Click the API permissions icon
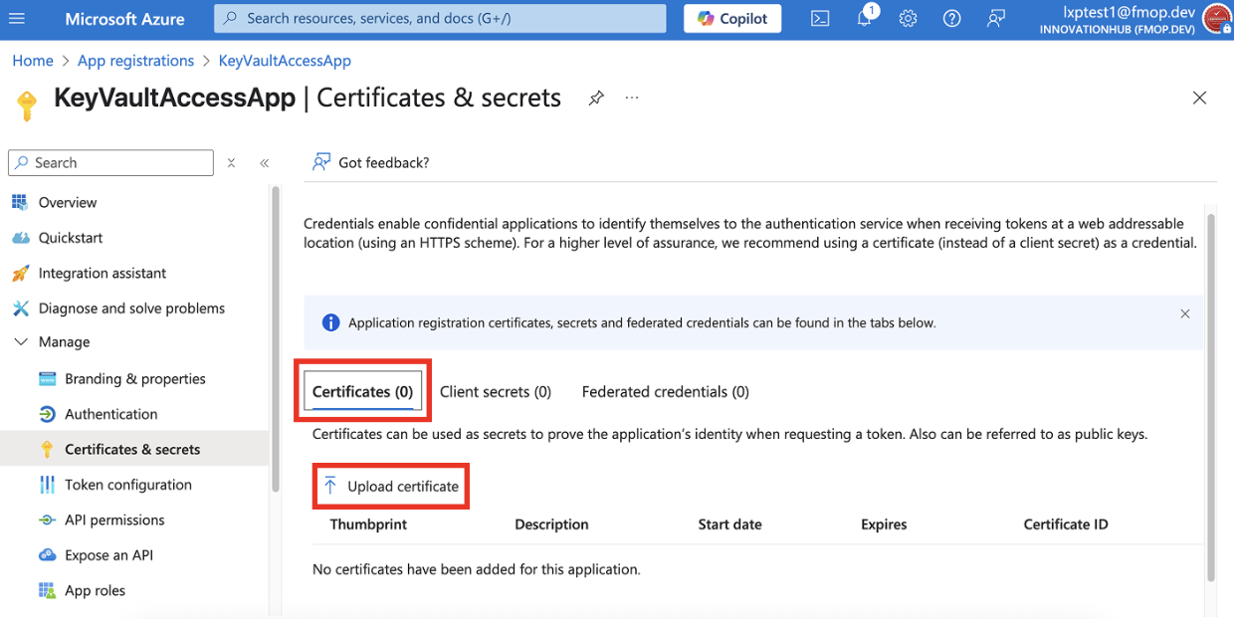This screenshot has width=1240, height=619. [47, 519]
